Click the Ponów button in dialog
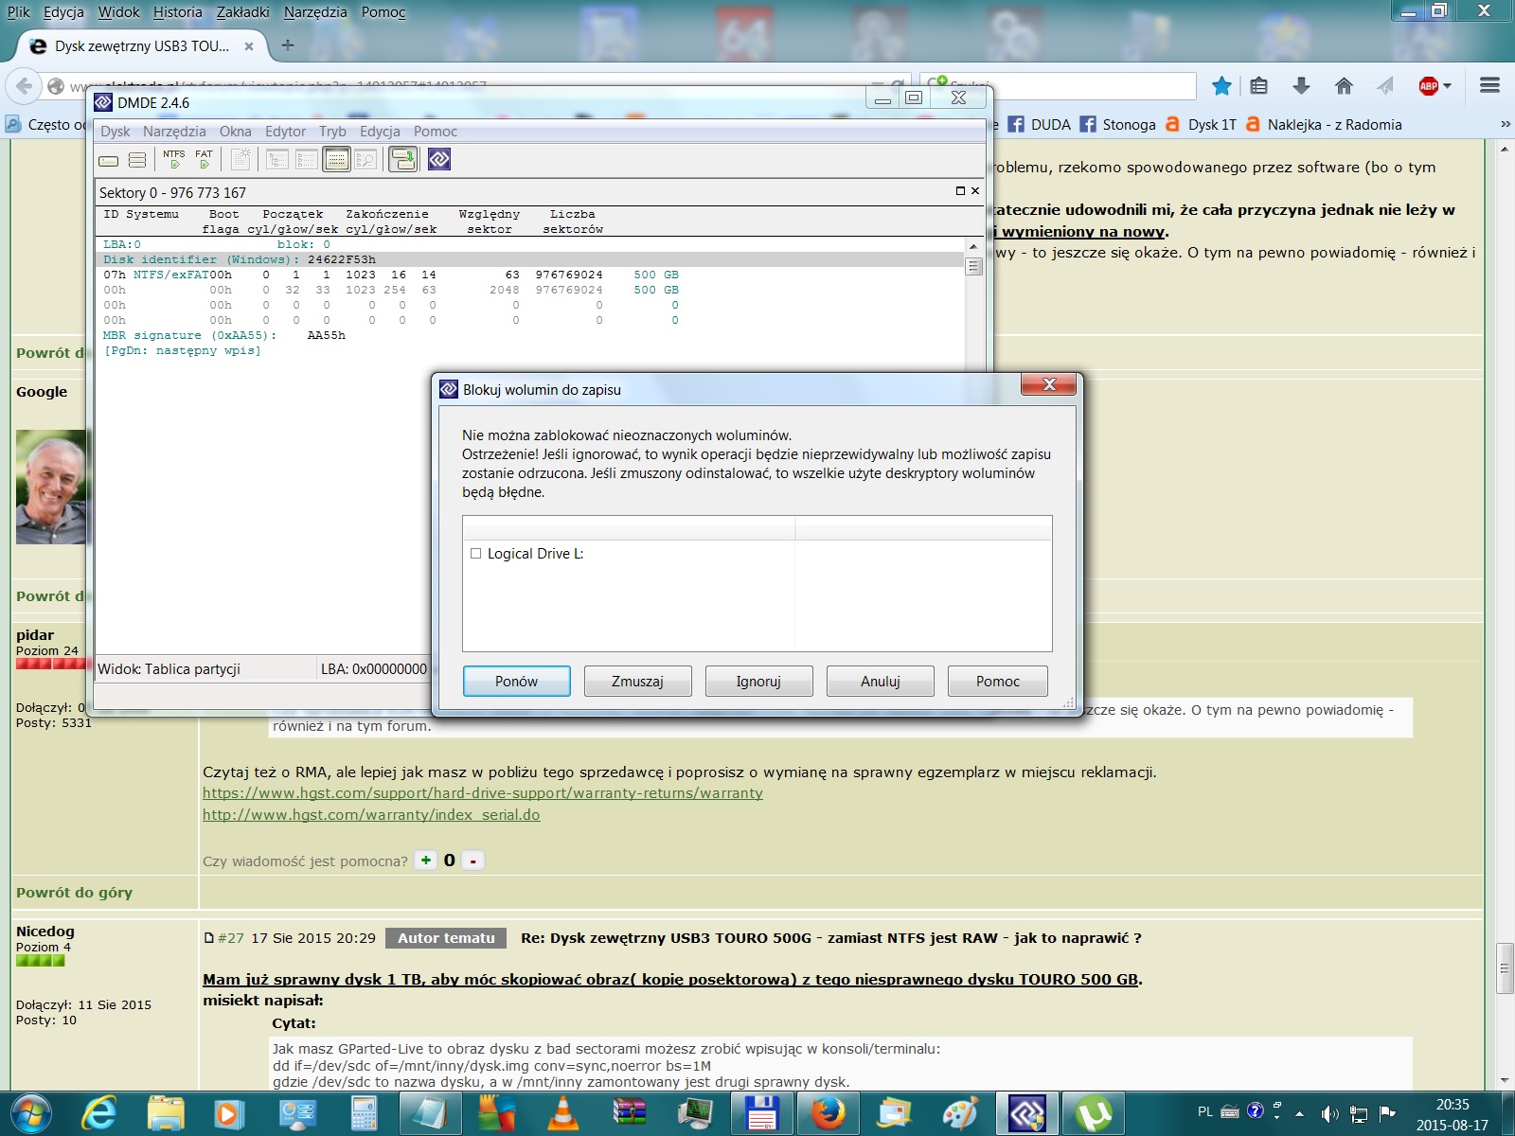The width and height of the screenshot is (1515, 1136). 516,682
